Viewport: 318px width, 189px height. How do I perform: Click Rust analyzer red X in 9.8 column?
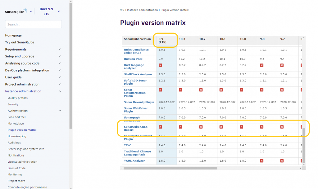[x=261, y=65]
